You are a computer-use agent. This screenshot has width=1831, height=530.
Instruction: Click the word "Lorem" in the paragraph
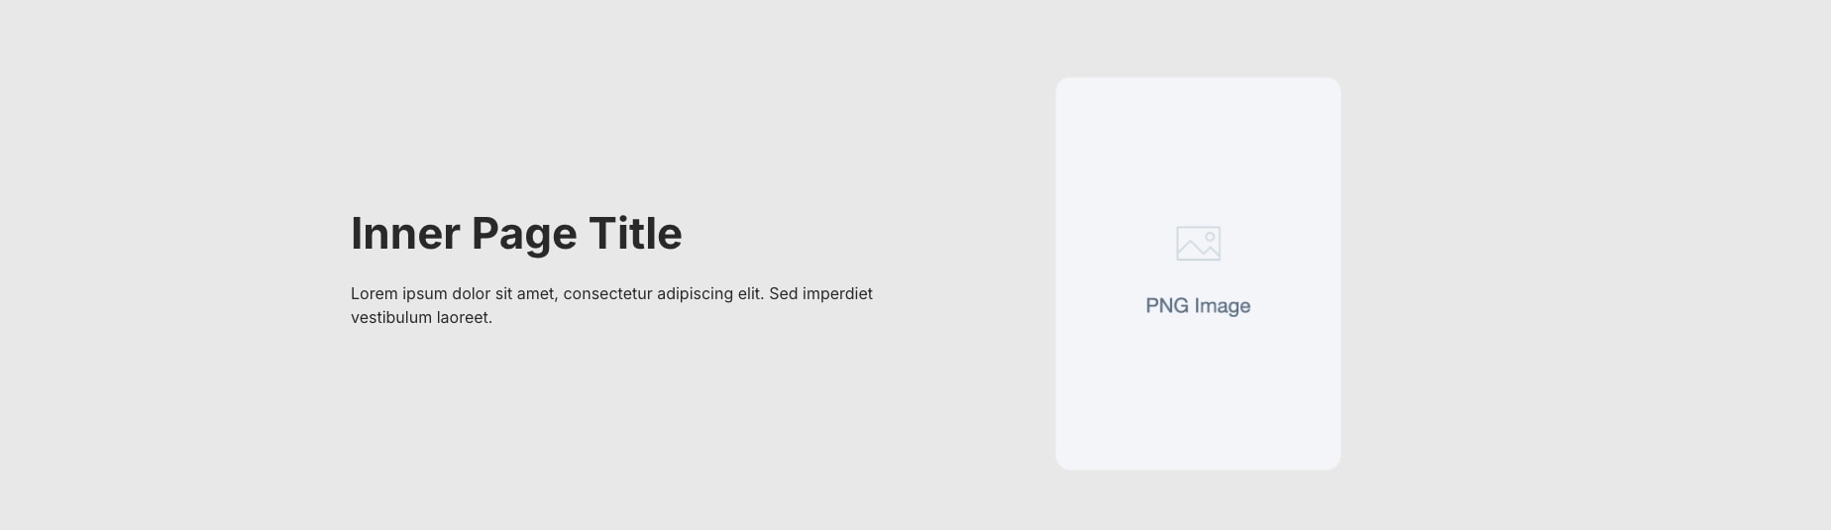coord(375,294)
